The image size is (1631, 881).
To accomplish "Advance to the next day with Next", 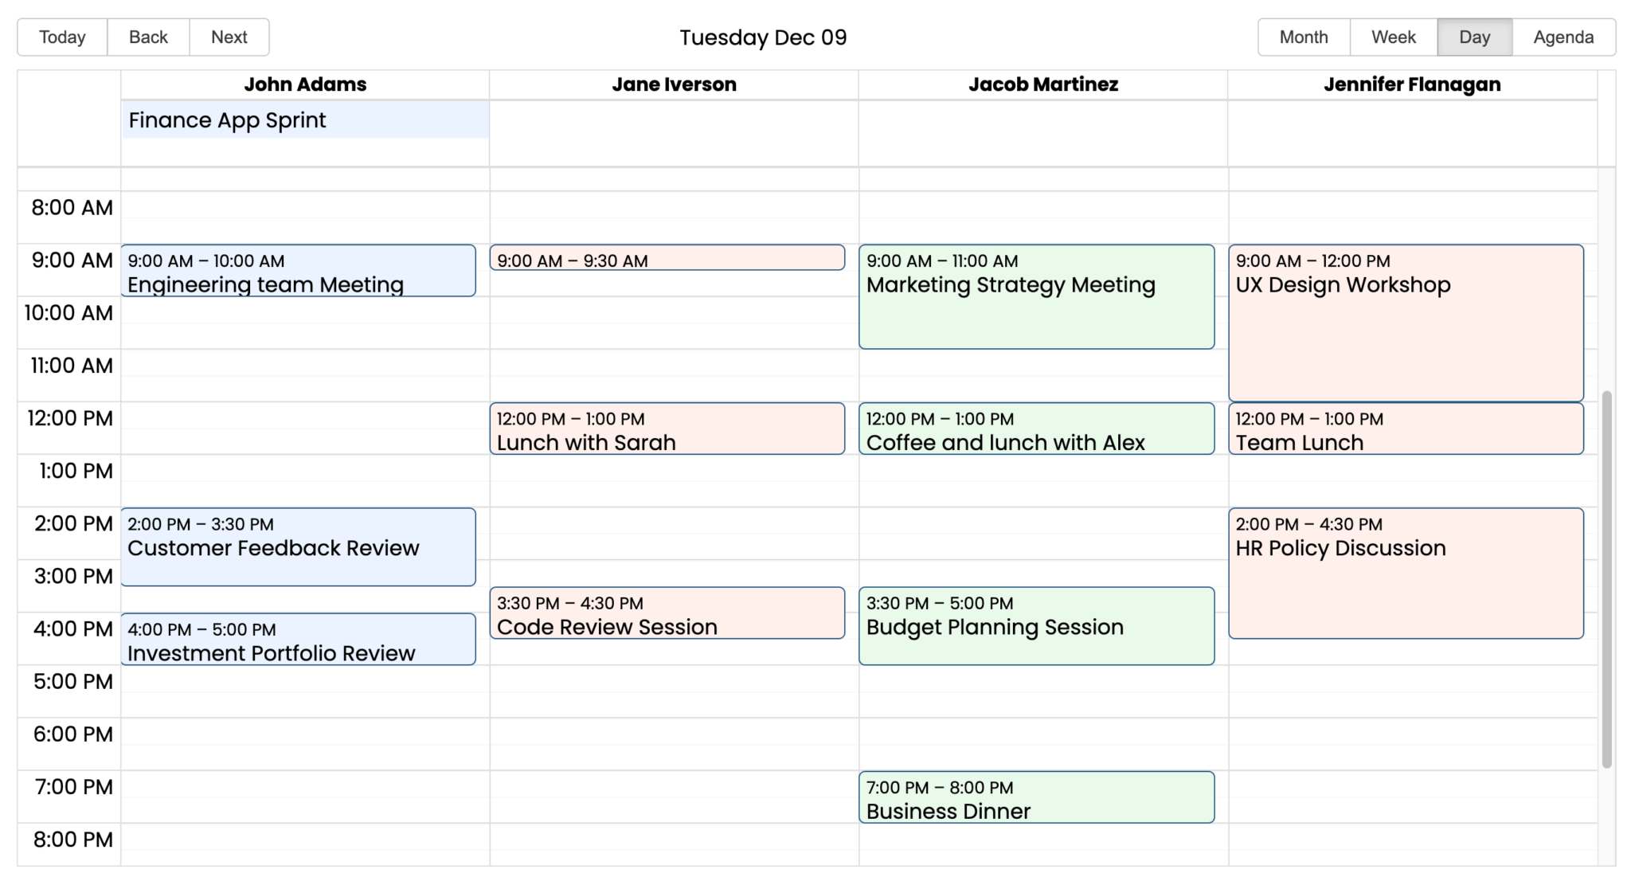I will pyautogui.click(x=229, y=37).
